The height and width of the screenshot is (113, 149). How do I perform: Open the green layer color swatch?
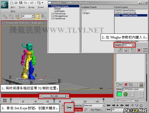tap(119, 94)
